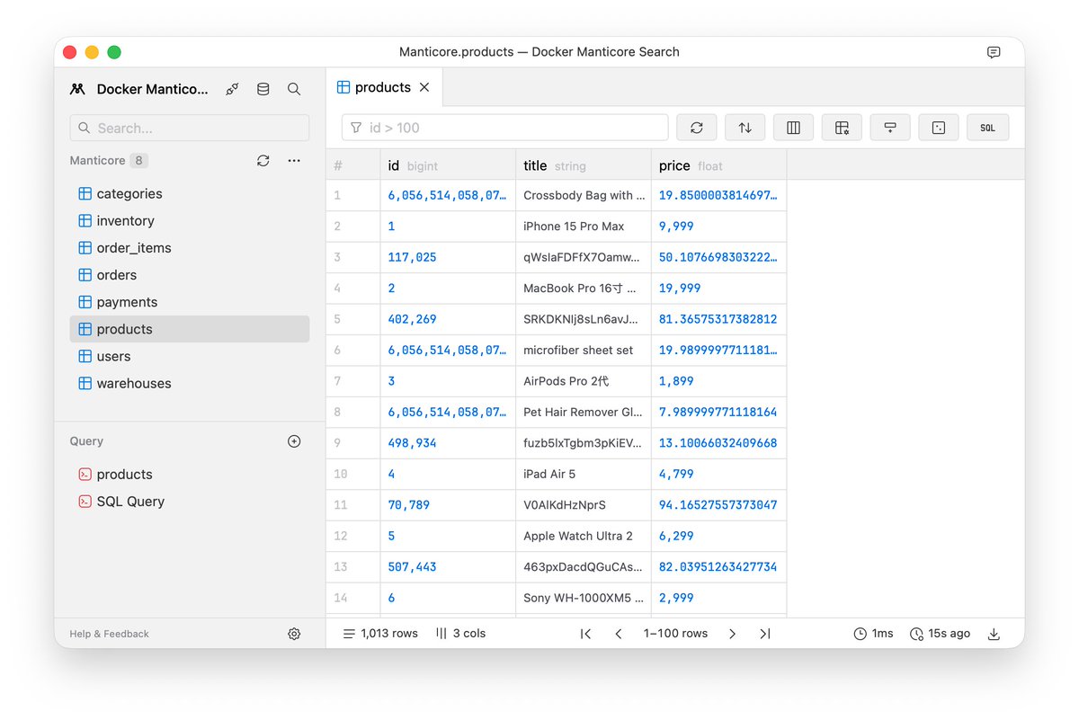The image size is (1079, 720).
Task: Open the SQL view button
Action: pos(987,128)
